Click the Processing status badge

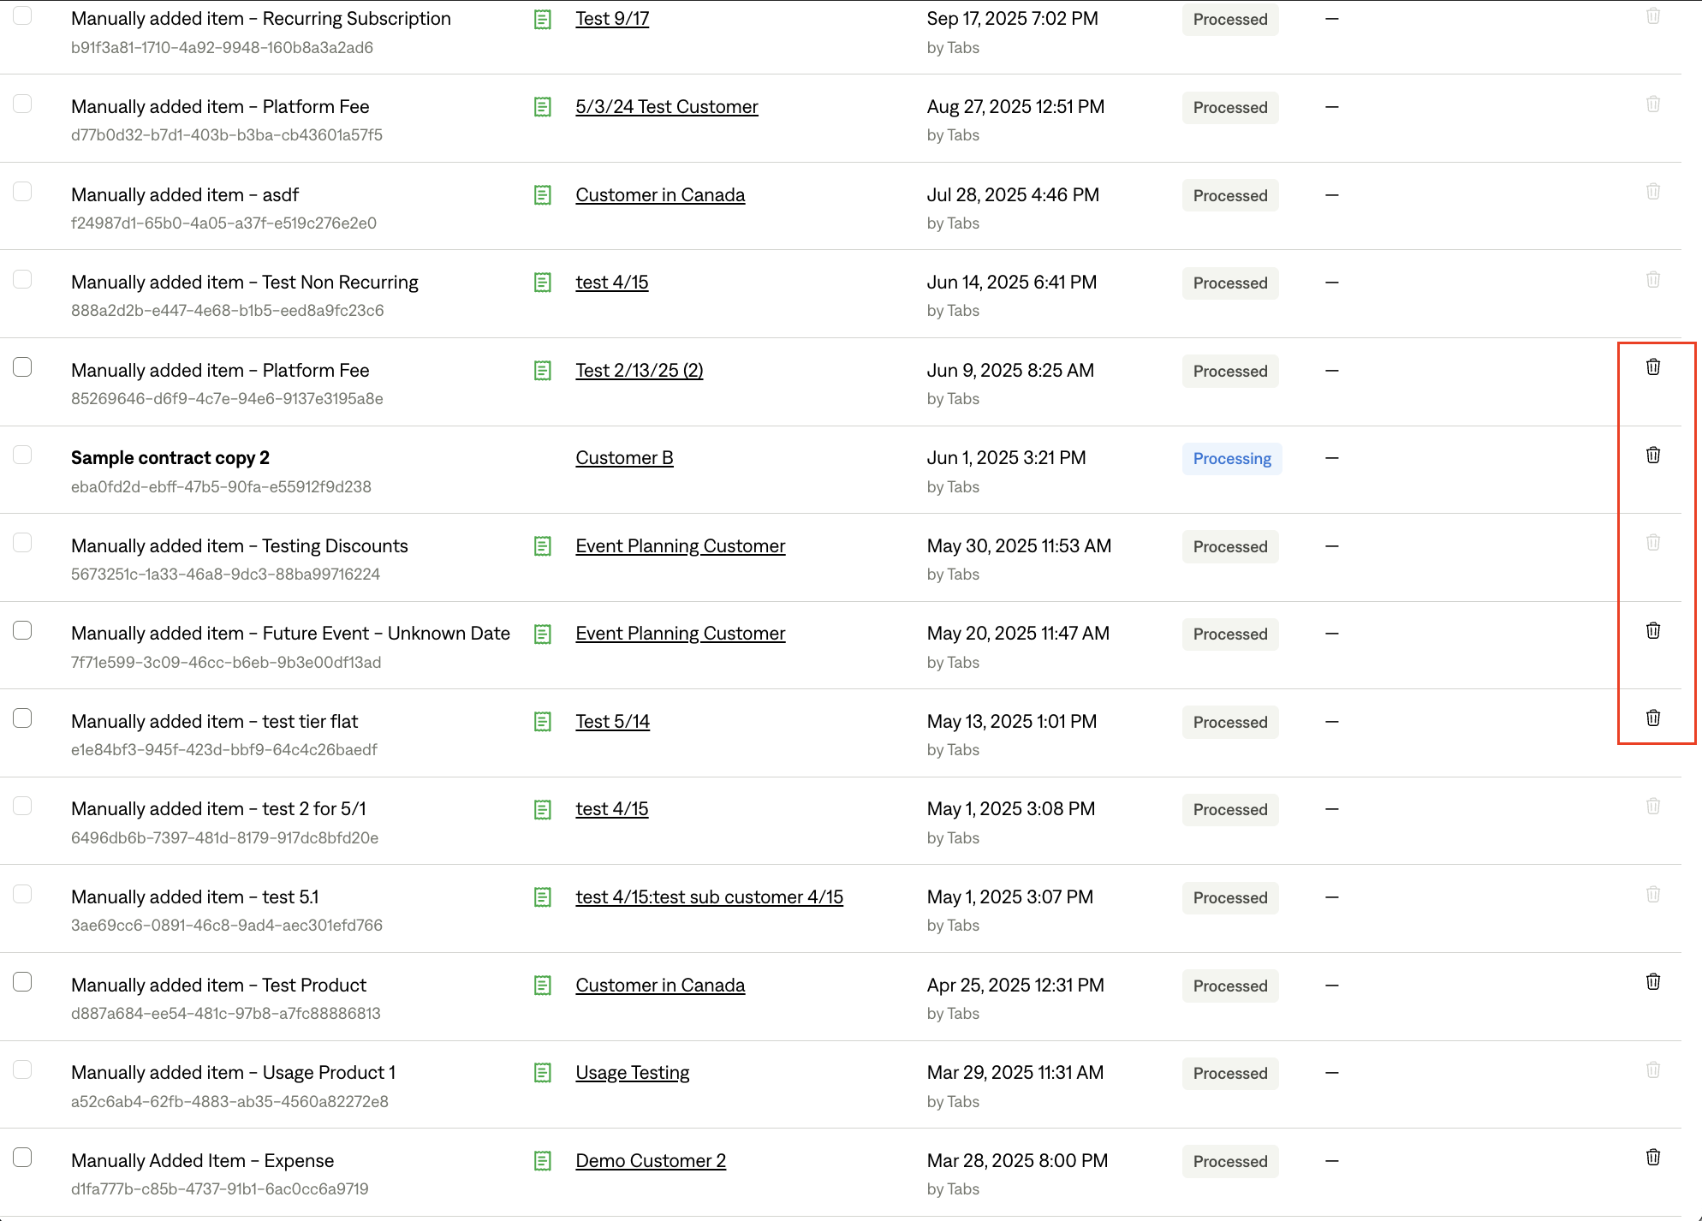click(1231, 459)
